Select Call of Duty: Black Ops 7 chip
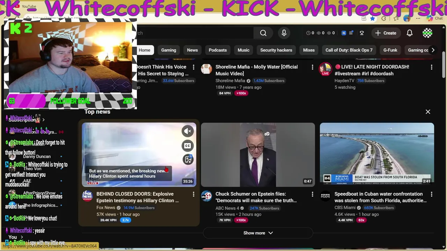 349,50
